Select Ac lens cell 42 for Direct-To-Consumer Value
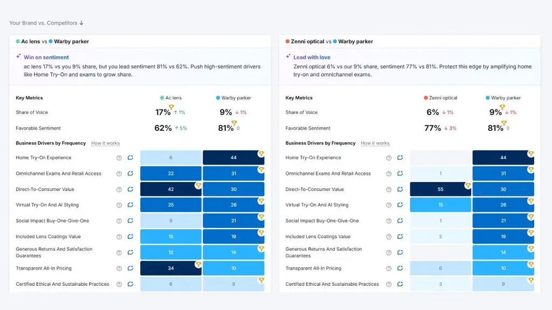This screenshot has height=310, width=552. coord(171,189)
